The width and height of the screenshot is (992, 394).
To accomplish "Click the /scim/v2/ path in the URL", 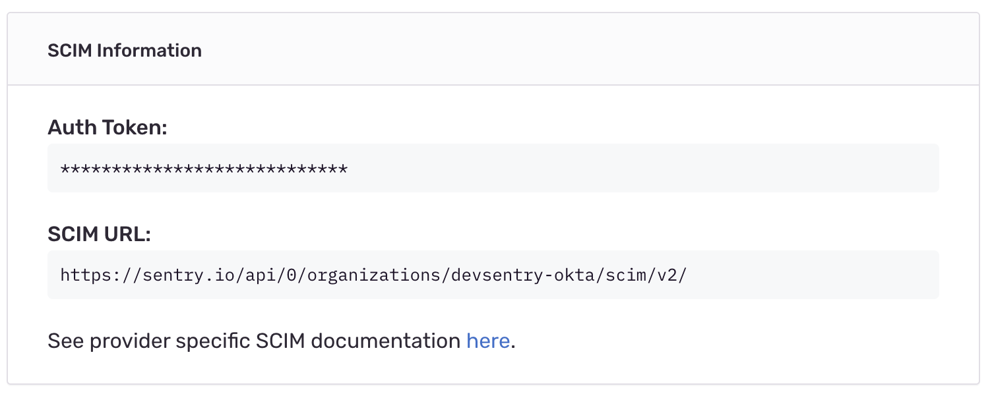I will coord(646,275).
